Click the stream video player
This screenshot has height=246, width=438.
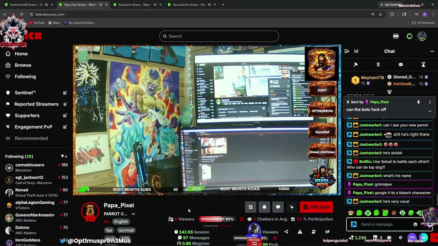coord(207,120)
